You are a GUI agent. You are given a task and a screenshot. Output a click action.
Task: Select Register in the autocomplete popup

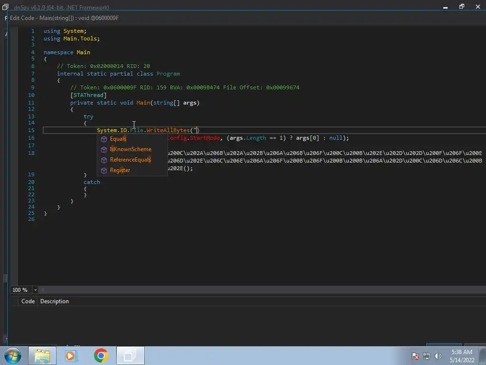[120, 170]
